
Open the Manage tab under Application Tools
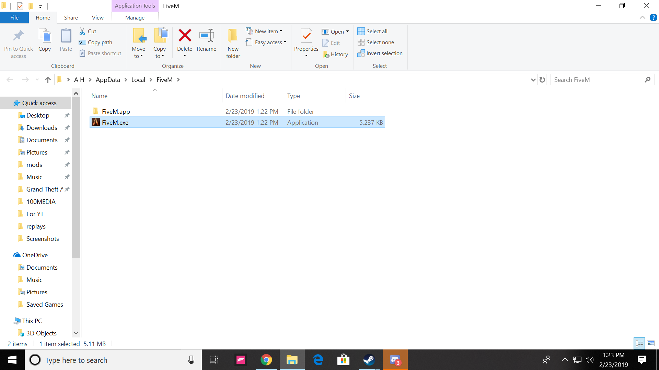(135, 17)
